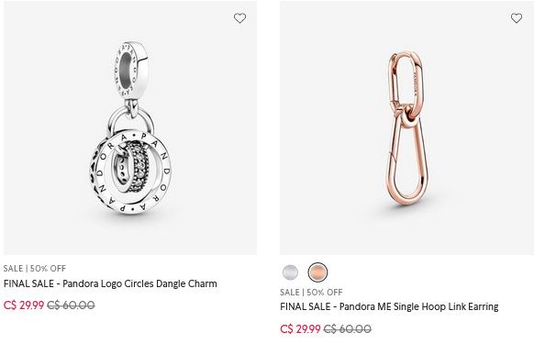Click the SALE label above the earring title
Image resolution: width=534 pixels, height=344 pixels.
[290, 293]
